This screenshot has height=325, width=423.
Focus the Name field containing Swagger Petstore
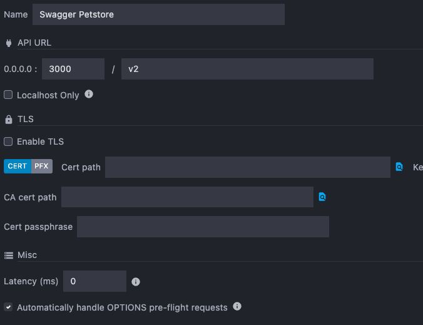(x=158, y=14)
